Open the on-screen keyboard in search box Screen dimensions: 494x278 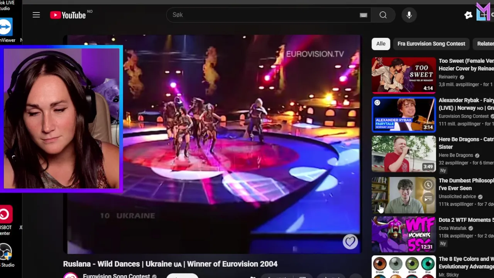click(363, 15)
